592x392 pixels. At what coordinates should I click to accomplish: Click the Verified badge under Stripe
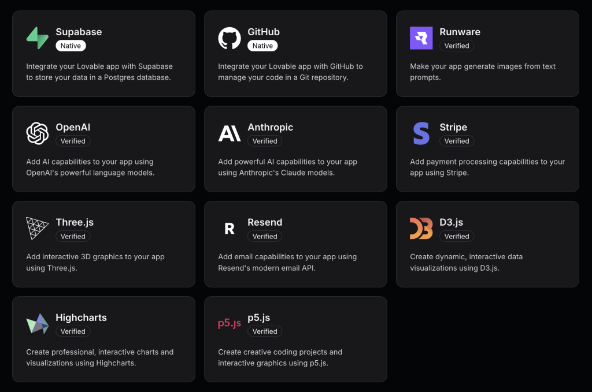pos(456,141)
